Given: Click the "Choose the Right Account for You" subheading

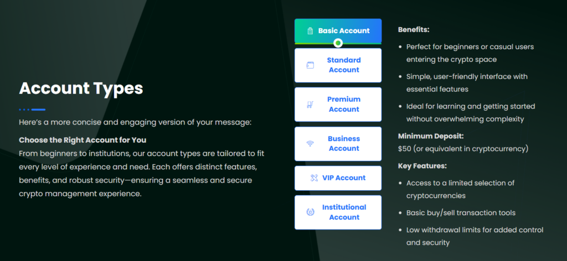Looking at the screenshot, I should point(83,140).
